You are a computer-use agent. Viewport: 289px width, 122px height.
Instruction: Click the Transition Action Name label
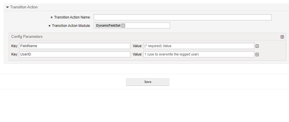(72, 17)
